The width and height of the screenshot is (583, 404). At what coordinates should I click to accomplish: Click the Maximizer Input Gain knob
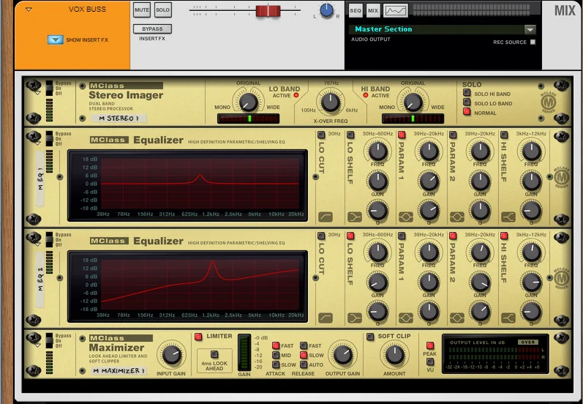(x=170, y=355)
